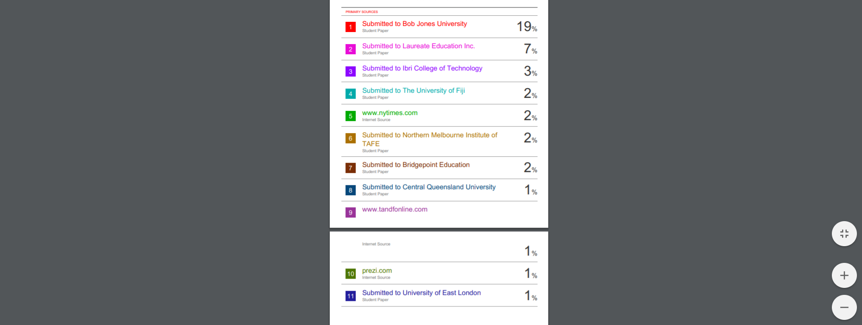Click the teal source number 4 badge

(x=351, y=94)
